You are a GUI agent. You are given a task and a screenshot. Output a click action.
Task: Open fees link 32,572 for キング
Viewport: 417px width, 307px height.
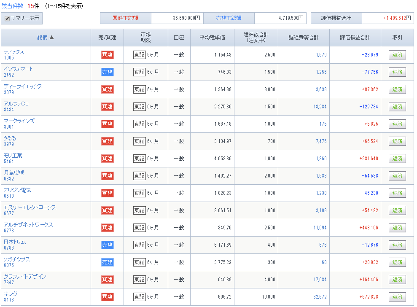[320, 297]
